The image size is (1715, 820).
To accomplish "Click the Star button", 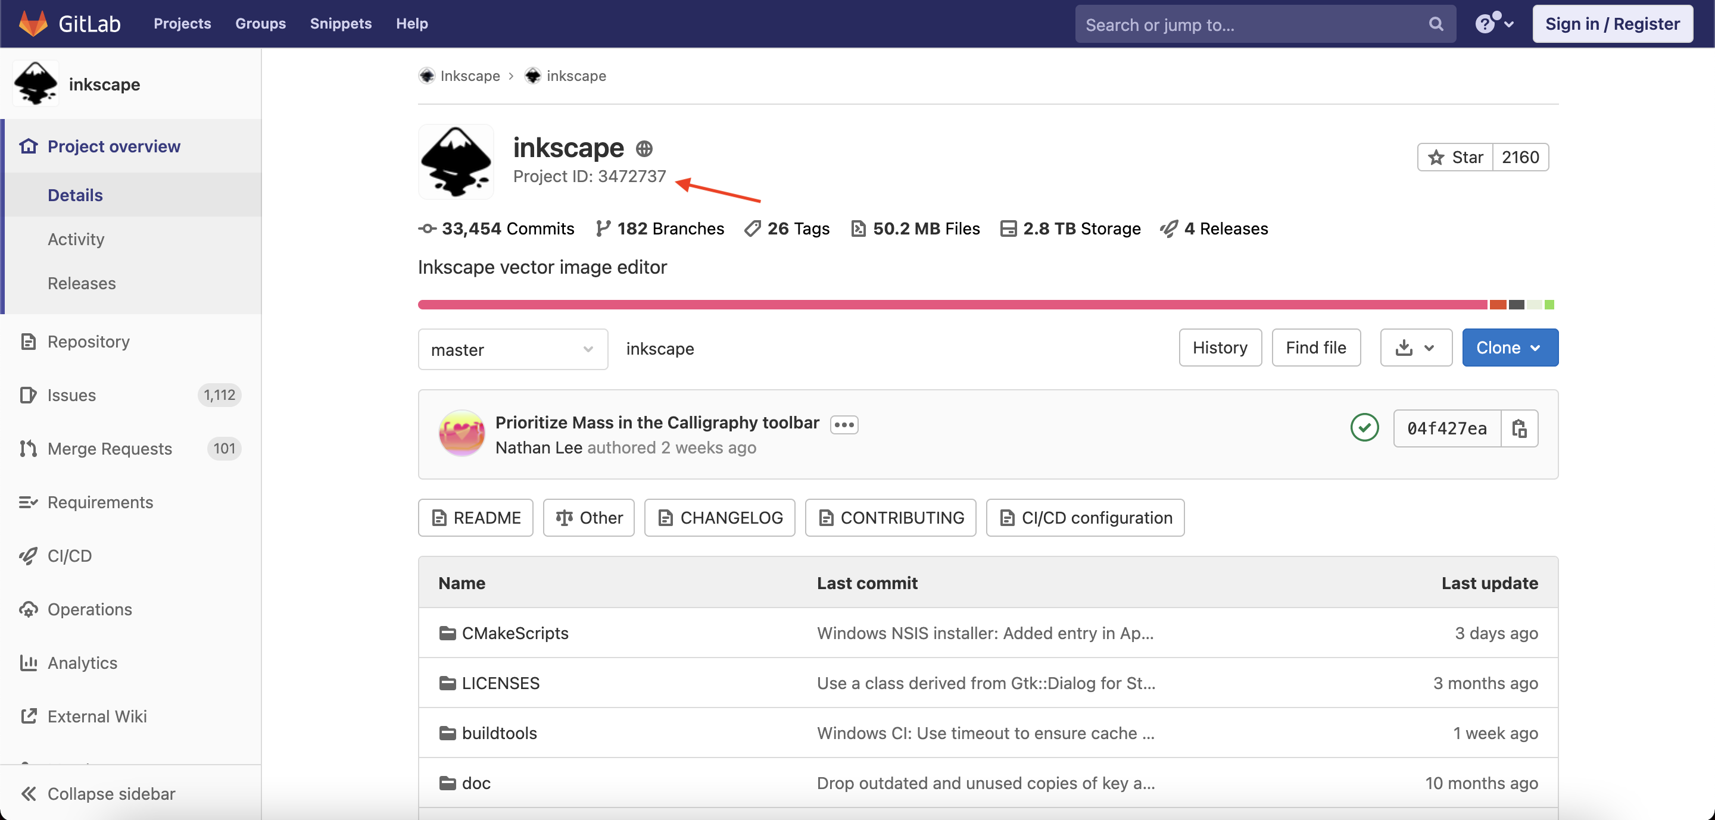I will [x=1455, y=157].
